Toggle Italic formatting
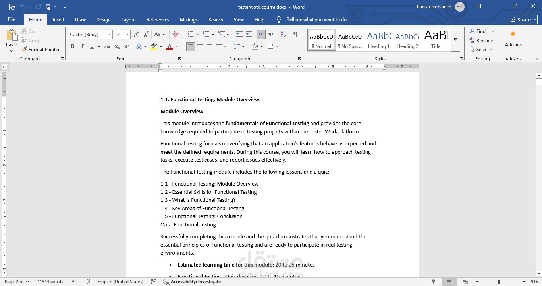542x286 pixels. click(x=82, y=46)
